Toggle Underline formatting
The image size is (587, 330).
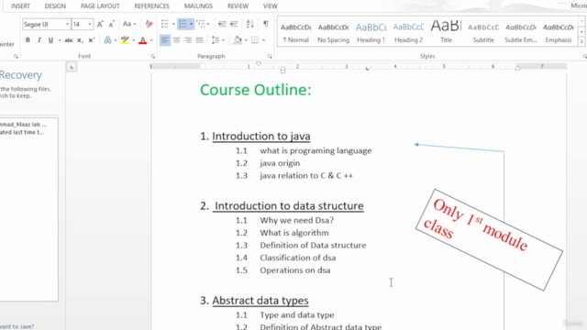point(50,40)
